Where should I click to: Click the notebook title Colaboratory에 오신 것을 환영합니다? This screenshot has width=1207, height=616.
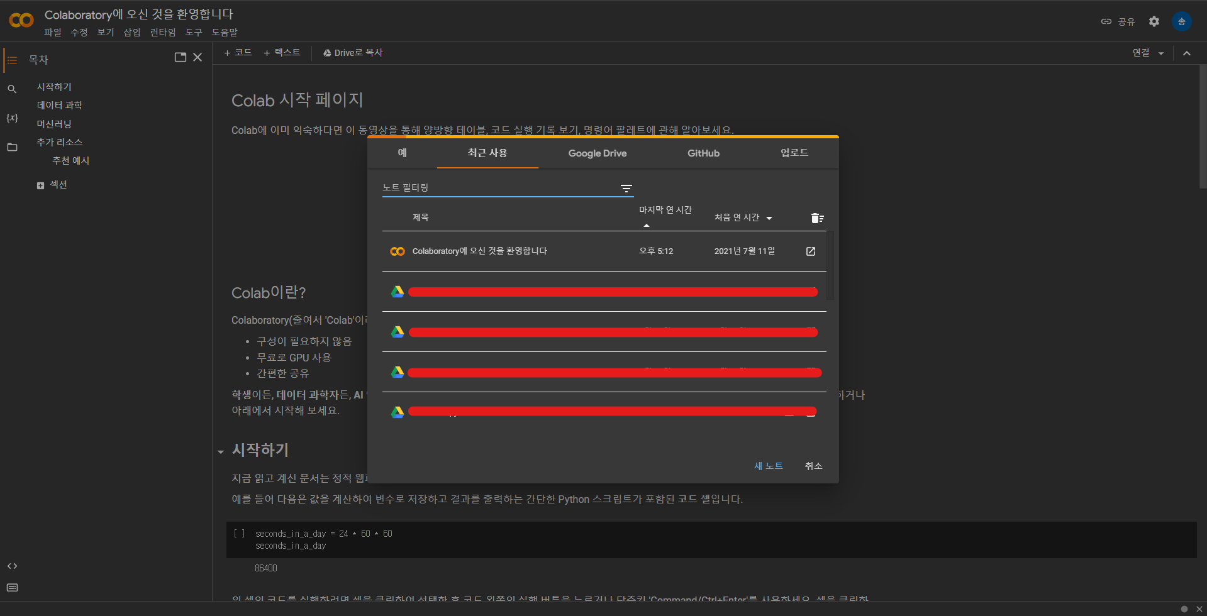point(139,14)
